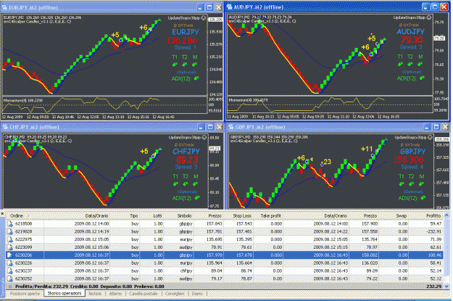
Task: Click the EURJPY chart window title icon
Action: point(4,7)
